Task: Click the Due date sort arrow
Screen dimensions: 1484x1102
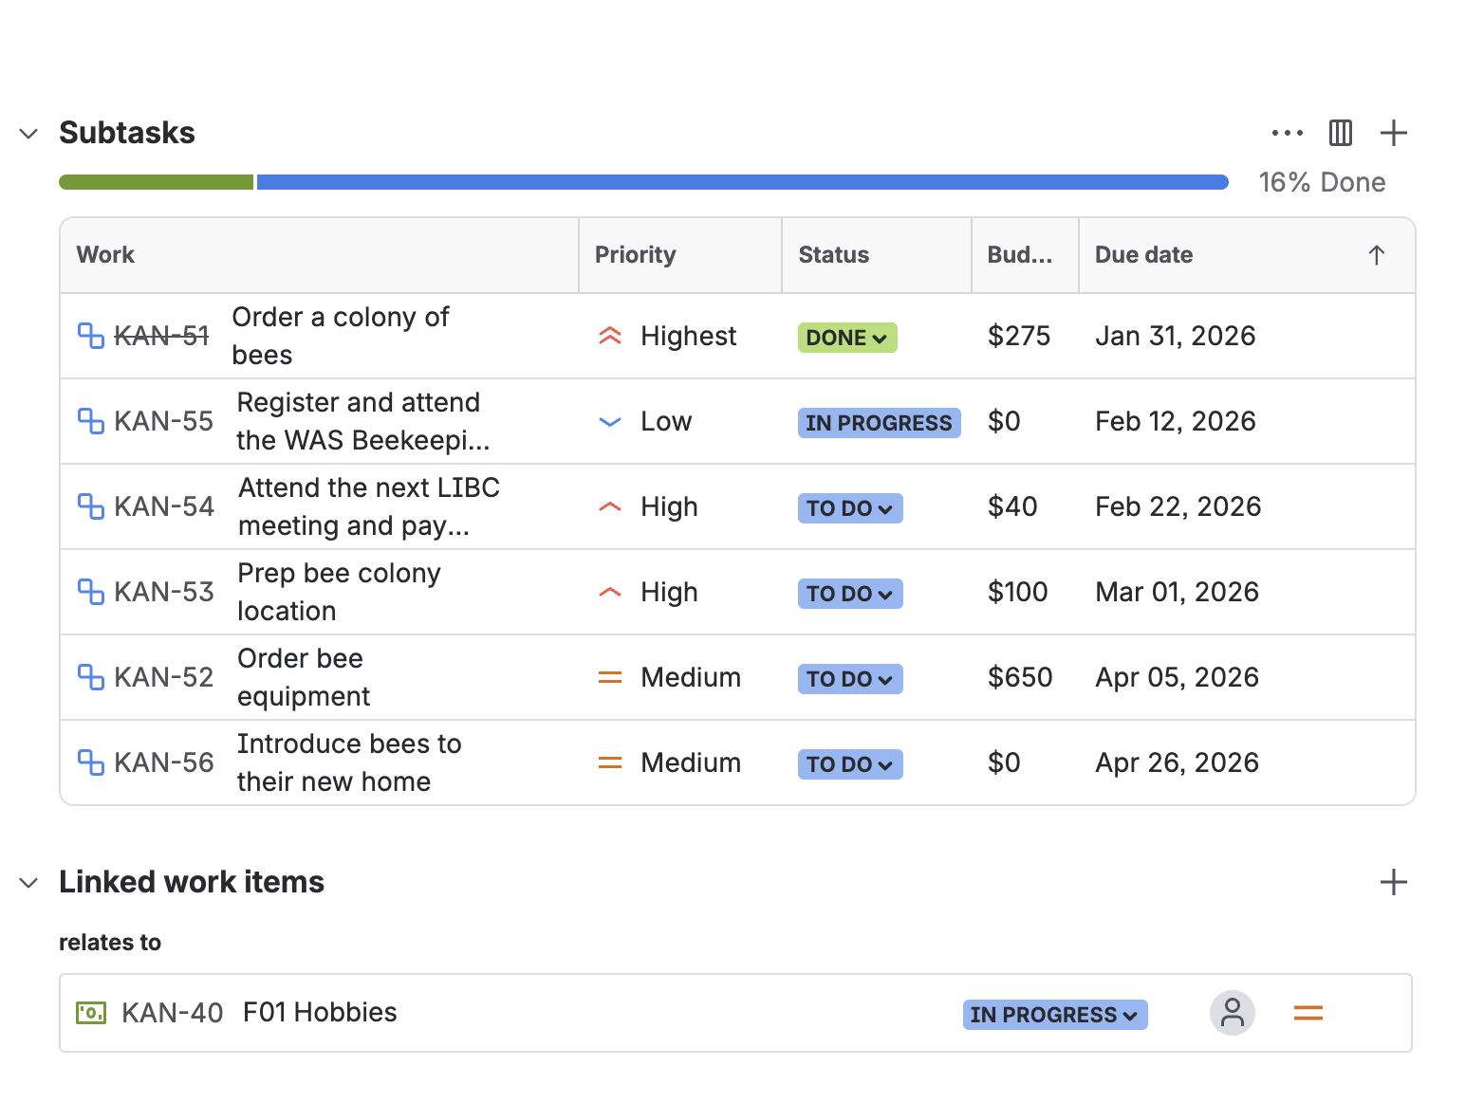Action: click(1376, 254)
